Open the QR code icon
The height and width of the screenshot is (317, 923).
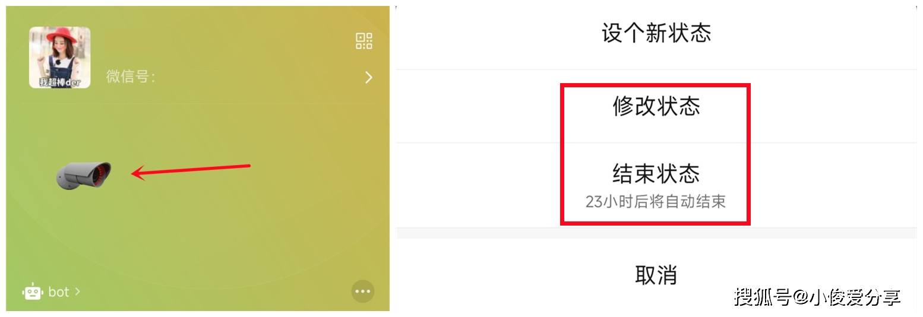coord(363,41)
